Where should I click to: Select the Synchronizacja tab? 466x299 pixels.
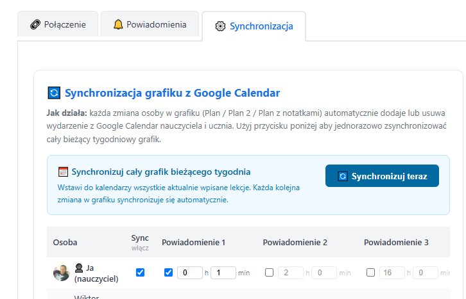[254, 26]
